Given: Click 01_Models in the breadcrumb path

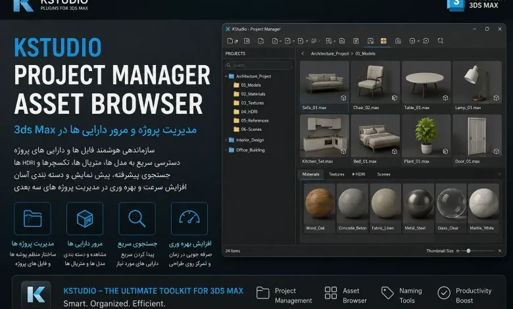Looking at the screenshot, I should tap(365, 54).
